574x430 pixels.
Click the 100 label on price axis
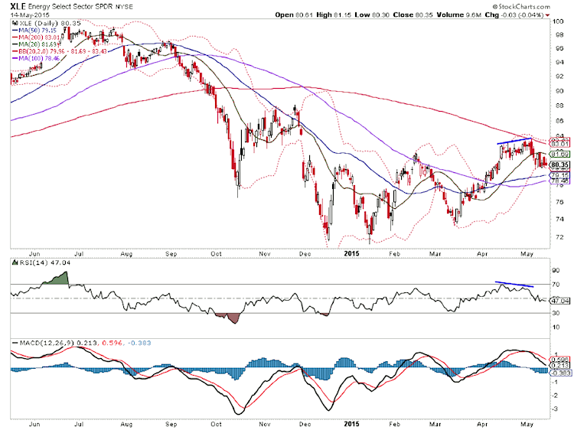coord(558,21)
